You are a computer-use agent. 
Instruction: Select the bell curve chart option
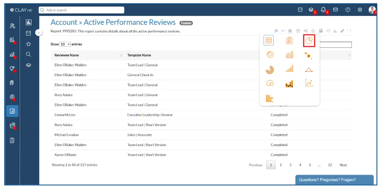[309, 70]
